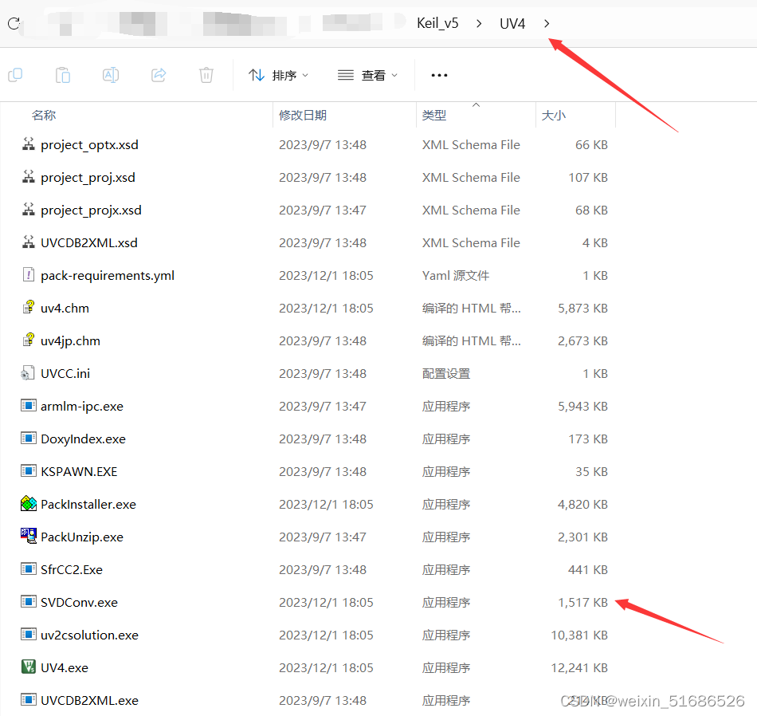Click the file name uv4.chm
Viewport: 757px width, 716px height.
tap(65, 309)
